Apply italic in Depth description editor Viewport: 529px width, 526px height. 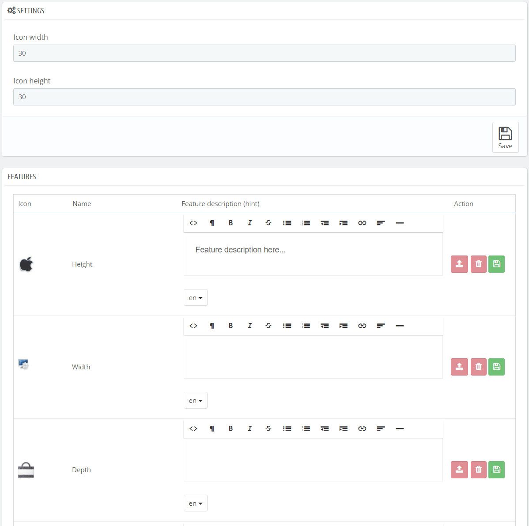tap(249, 428)
